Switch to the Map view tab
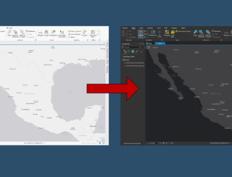The image size is (232, 177). [x=149, y=43]
